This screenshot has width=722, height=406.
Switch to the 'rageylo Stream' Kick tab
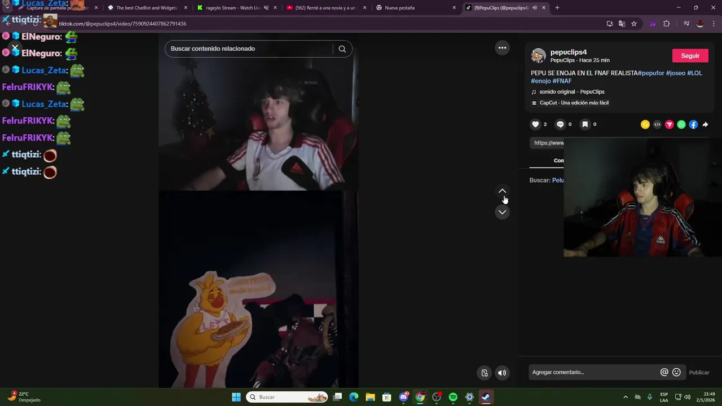click(x=236, y=8)
